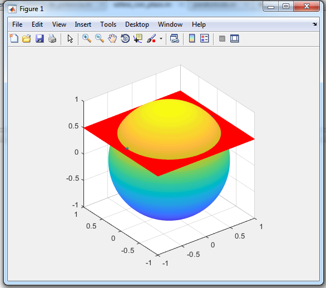Click the Hide Plot Tools icon
This screenshot has height=288, width=326.
pos(222,39)
